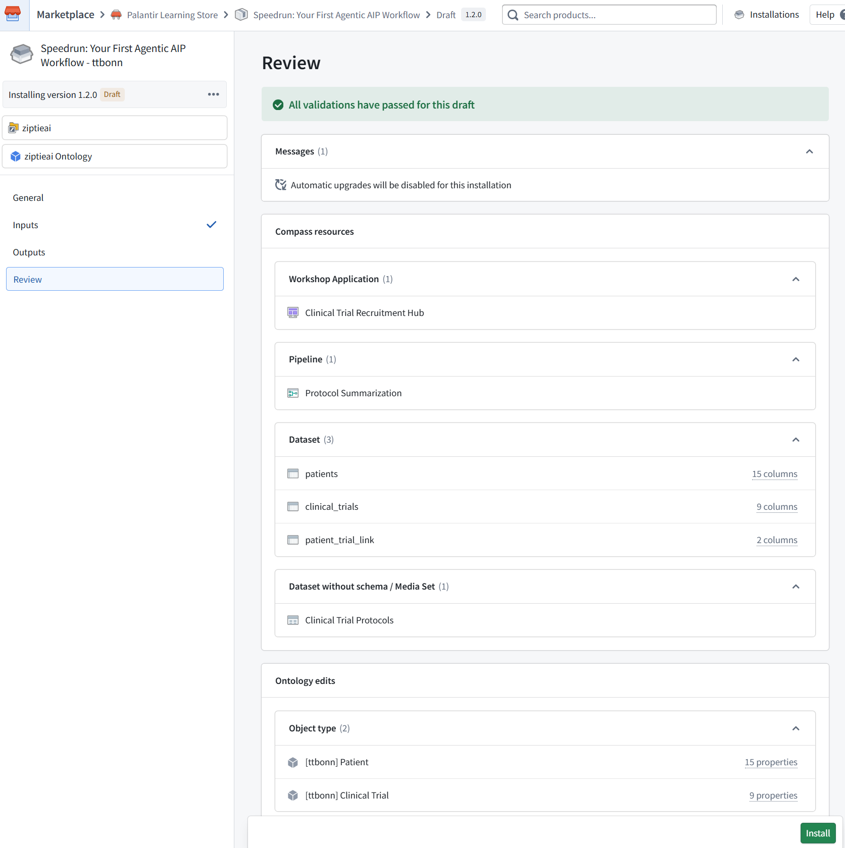This screenshot has width=845, height=848.
Task: Click the dataset icon beside patient_trial_link
Action: (293, 540)
